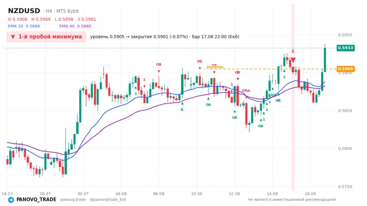Click the 0.5750 price axis label
This screenshot has width=367, height=206.
coord(345,187)
